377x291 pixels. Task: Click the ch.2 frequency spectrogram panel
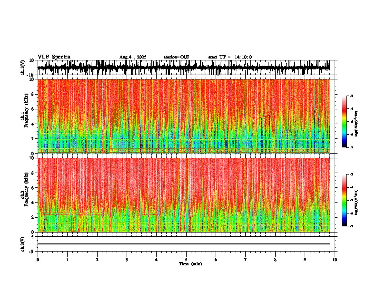186,195
